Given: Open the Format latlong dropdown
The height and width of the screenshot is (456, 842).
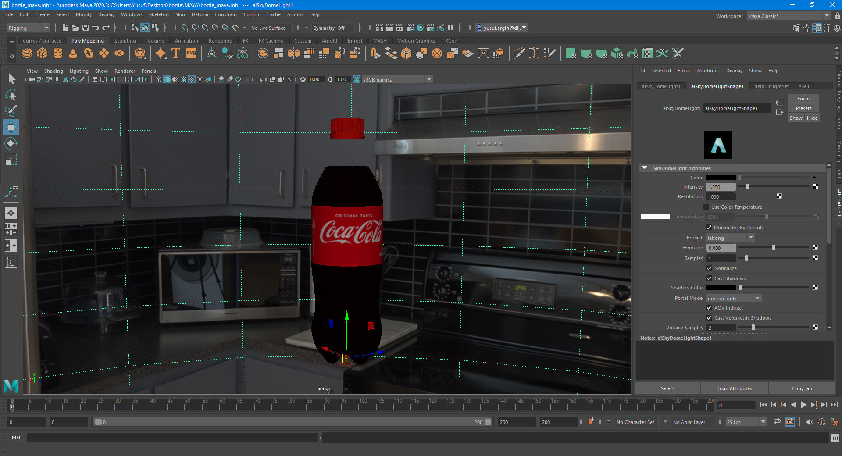Looking at the screenshot, I should [x=731, y=238].
